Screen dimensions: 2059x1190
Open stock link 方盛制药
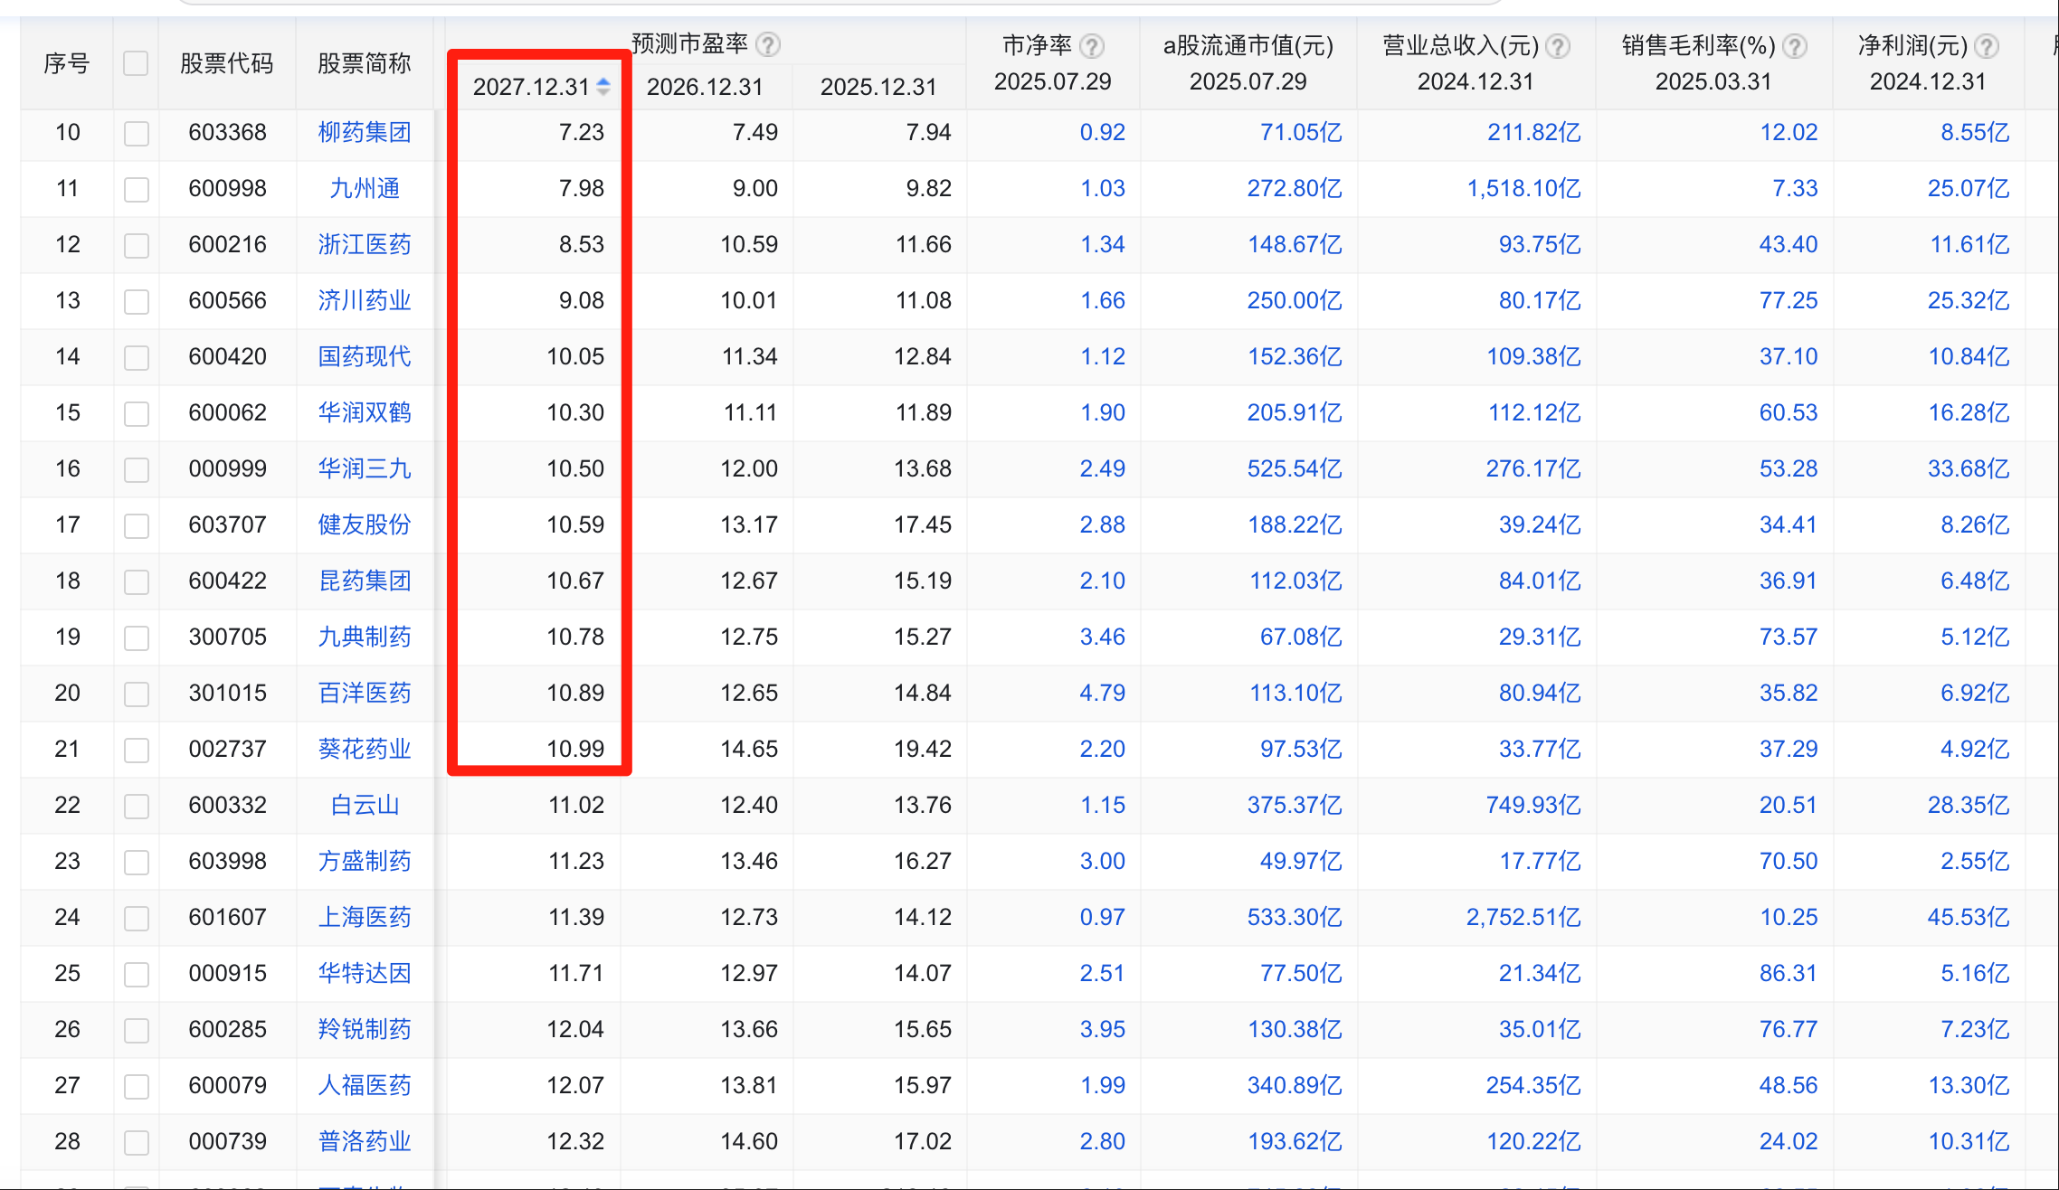[x=365, y=861]
